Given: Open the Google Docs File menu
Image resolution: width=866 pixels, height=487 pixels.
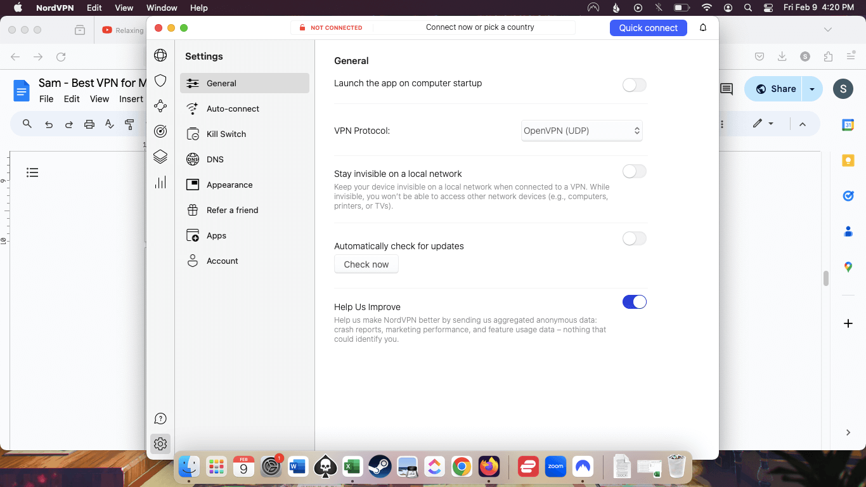Looking at the screenshot, I should (x=46, y=99).
